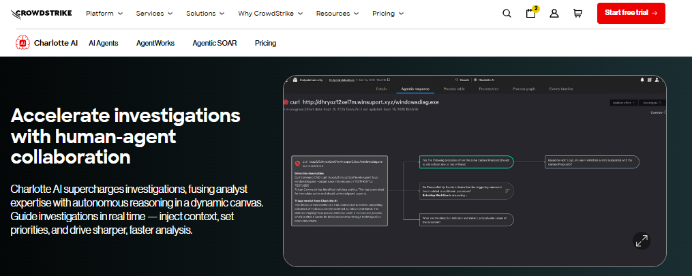This screenshot has height=276, width=692.
Task: Click the Details tab in the screenshot
Action: [x=381, y=89]
